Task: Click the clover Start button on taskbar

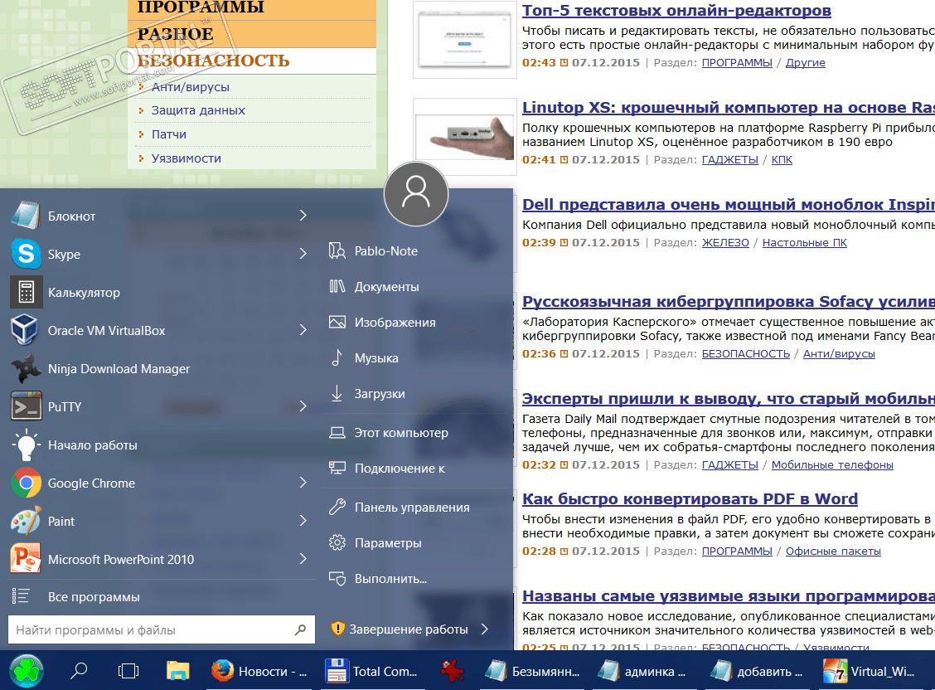Action: [27, 671]
